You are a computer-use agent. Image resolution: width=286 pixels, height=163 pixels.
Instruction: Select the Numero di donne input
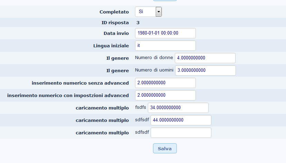click(205, 58)
